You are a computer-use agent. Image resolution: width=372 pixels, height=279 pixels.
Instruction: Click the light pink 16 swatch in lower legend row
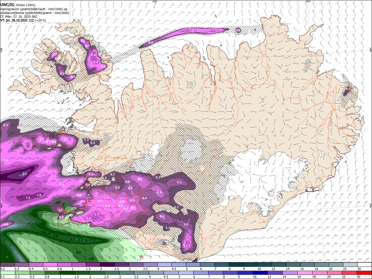coord(305,273)
